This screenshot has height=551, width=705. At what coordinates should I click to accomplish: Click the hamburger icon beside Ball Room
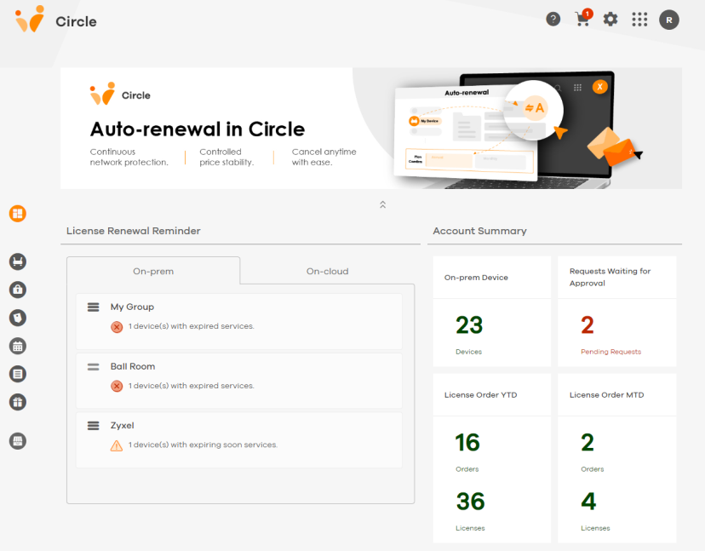coord(93,367)
